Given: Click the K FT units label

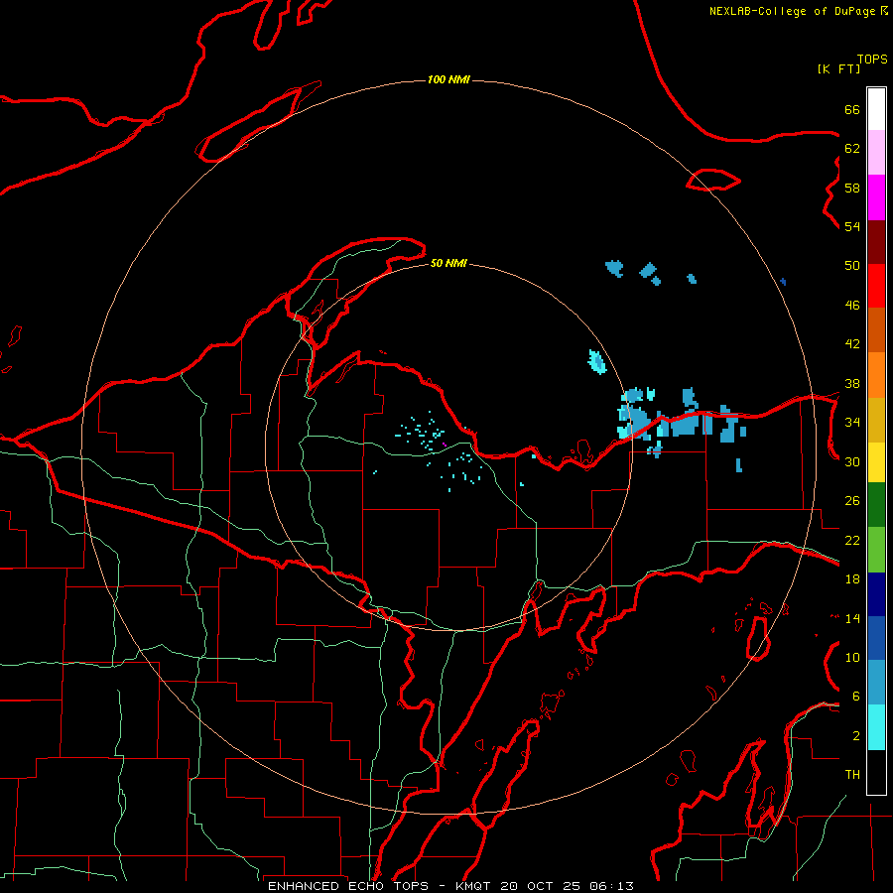Looking at the screenshot, I should click(838, 68).
